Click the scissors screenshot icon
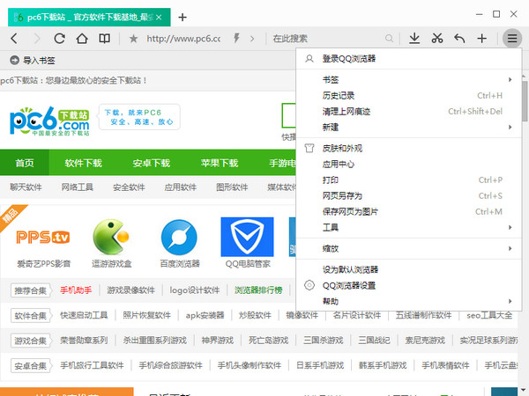529x396 pixels. pos(437,39)
